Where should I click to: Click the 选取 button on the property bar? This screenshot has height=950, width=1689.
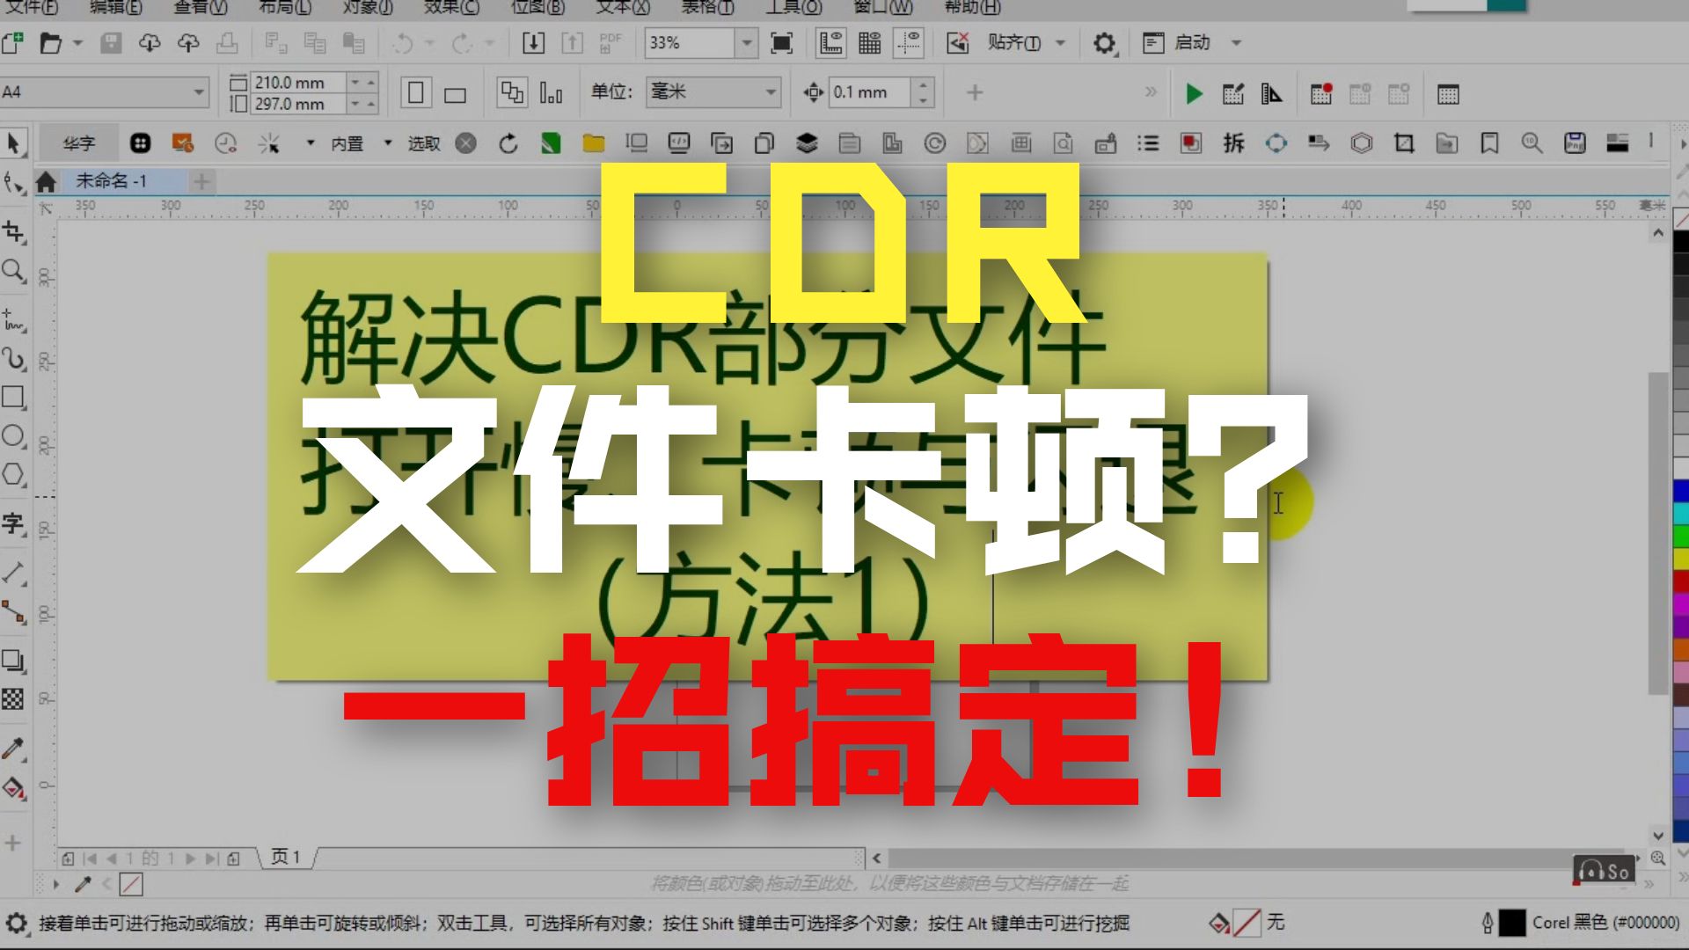coord(425,142)
